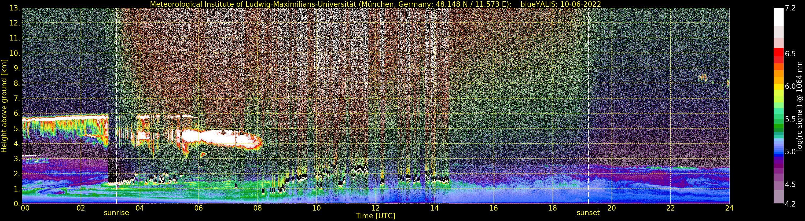Click height axis tick "12." on the left
The width and height of the screenshot is (805, 221).
[x=15, y=23]
